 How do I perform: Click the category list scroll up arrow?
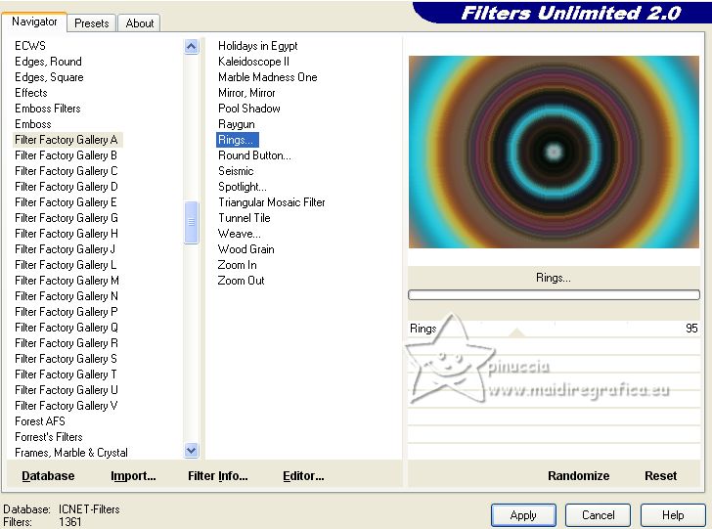pos(191,46)
